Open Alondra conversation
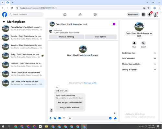 click(x=23, y=47)
